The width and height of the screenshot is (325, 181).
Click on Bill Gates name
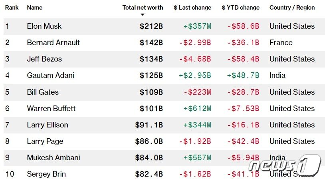click(x=43, y=92)
